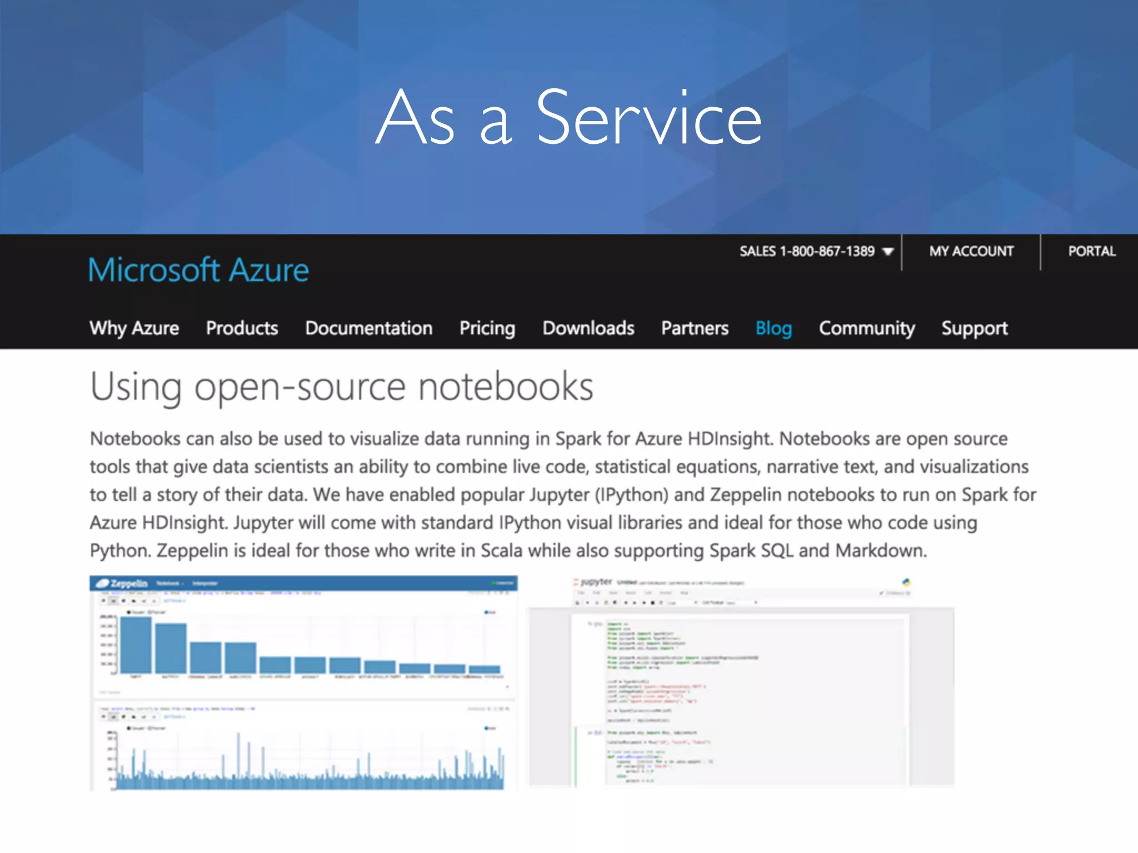Click the highlighted Blog tab

tap(773, 328)
